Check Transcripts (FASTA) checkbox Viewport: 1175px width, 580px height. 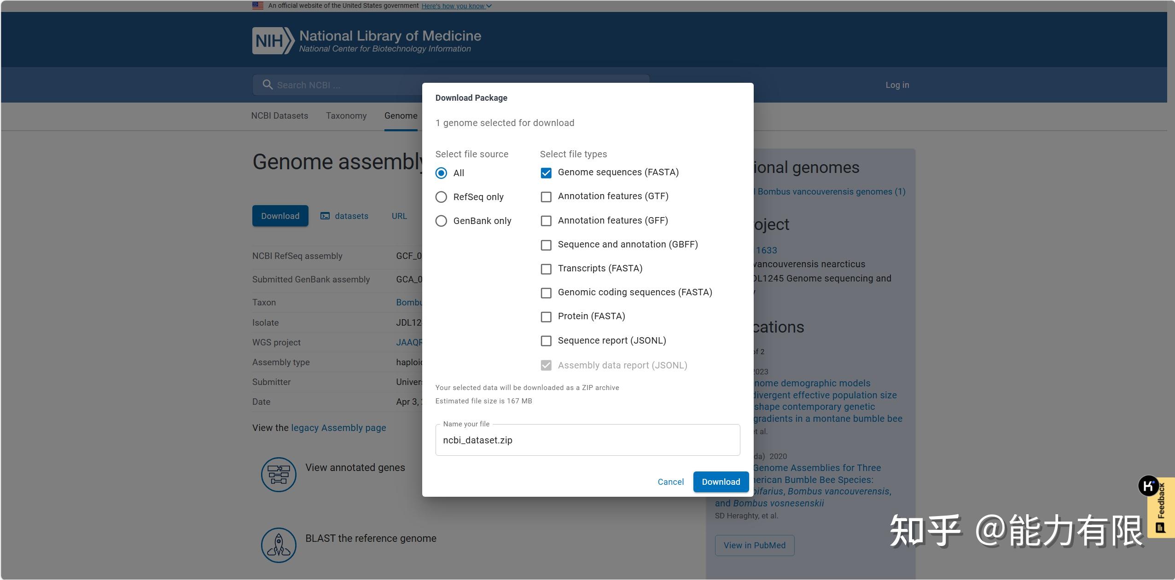pyautogui.click(x=546, y=269)
